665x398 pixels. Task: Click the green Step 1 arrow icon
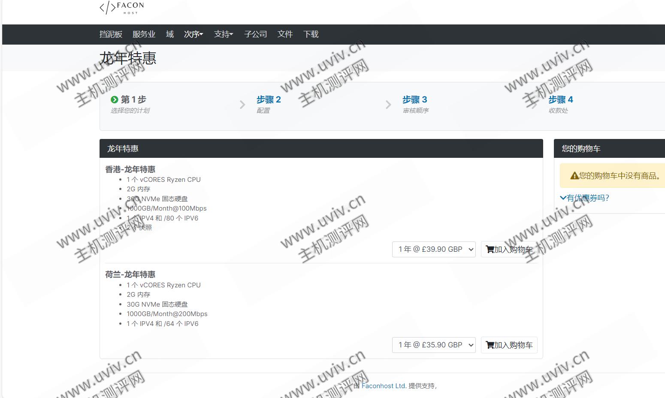coord(114,100)
